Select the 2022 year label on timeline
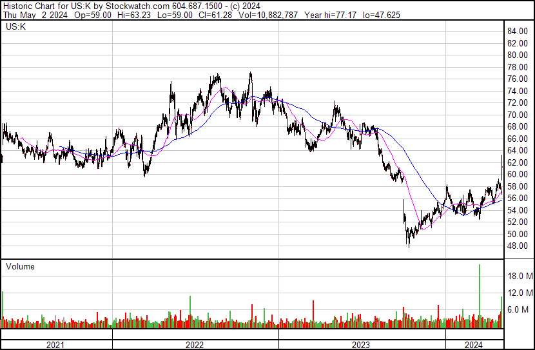This screenshot has height=350, width=535. (195, 345)
